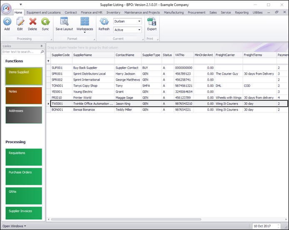This screenshot has width=289, height=230.
Task: Click the Edit icon in ribbon
Action: 20,22
